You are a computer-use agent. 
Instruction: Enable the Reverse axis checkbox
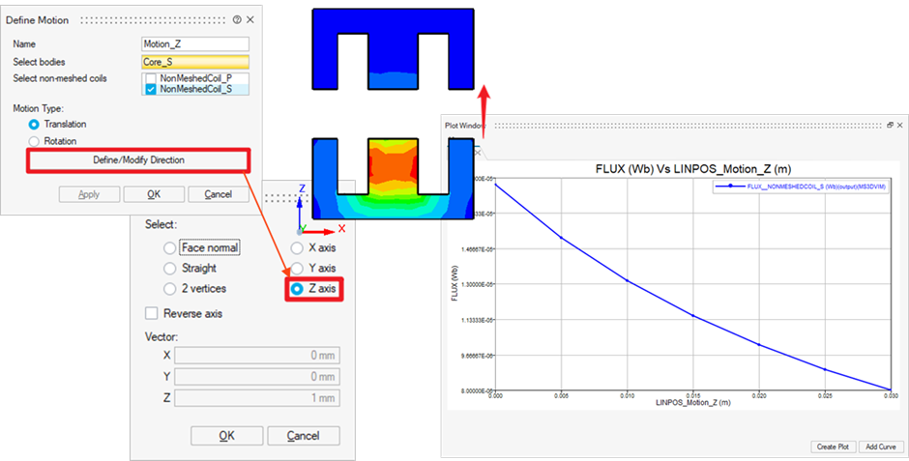click(x=151, y=313)
